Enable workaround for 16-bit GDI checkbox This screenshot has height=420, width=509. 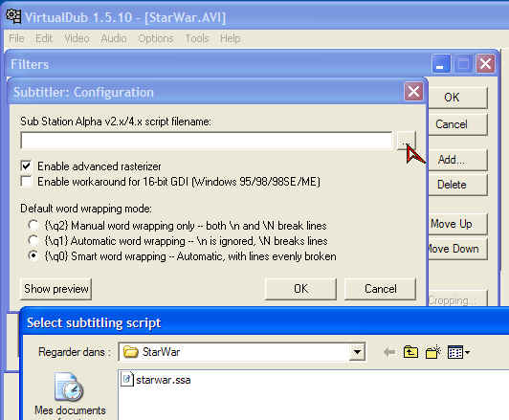(26, 182)
